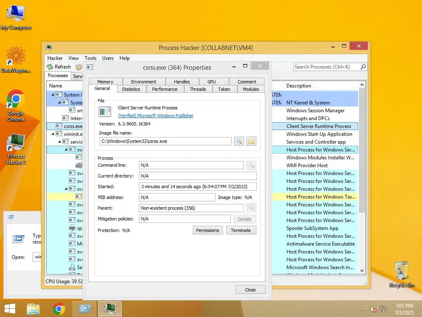Screen dimensions: 422x317
Task: Click the Started time field
Action: coord(198,187)
